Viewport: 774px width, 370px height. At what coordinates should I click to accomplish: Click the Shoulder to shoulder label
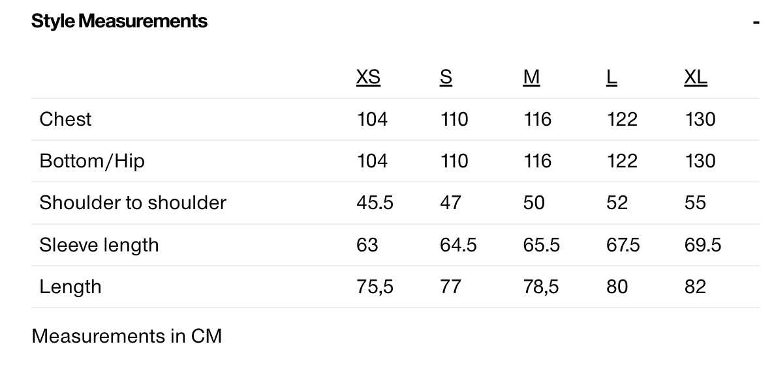132,203
